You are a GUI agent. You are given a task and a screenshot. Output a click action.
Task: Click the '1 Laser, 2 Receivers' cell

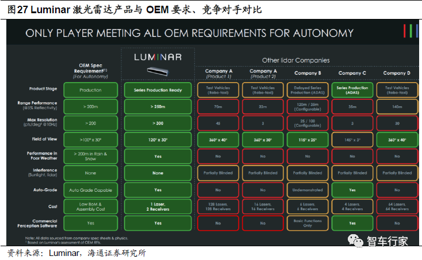(x=158, y=207)
